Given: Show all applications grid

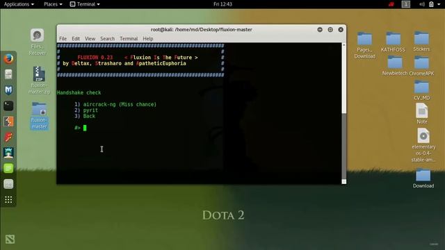Looking at the screenshot, I should [8, 200].
